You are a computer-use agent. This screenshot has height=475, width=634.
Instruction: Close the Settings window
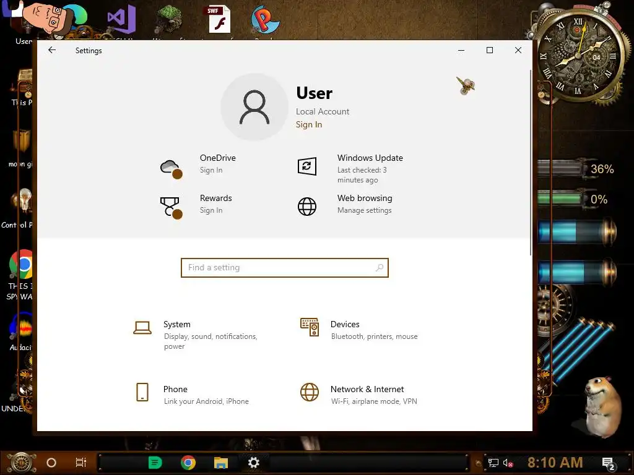pos(518,50)
